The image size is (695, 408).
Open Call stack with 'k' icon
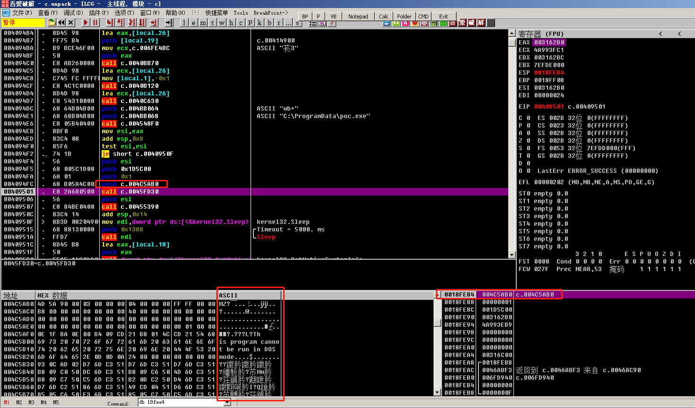[x=260, y=22]
